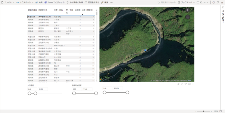Click the table scrollbar down arrow
The image size is (225, 113).
[x=97, y=80]
